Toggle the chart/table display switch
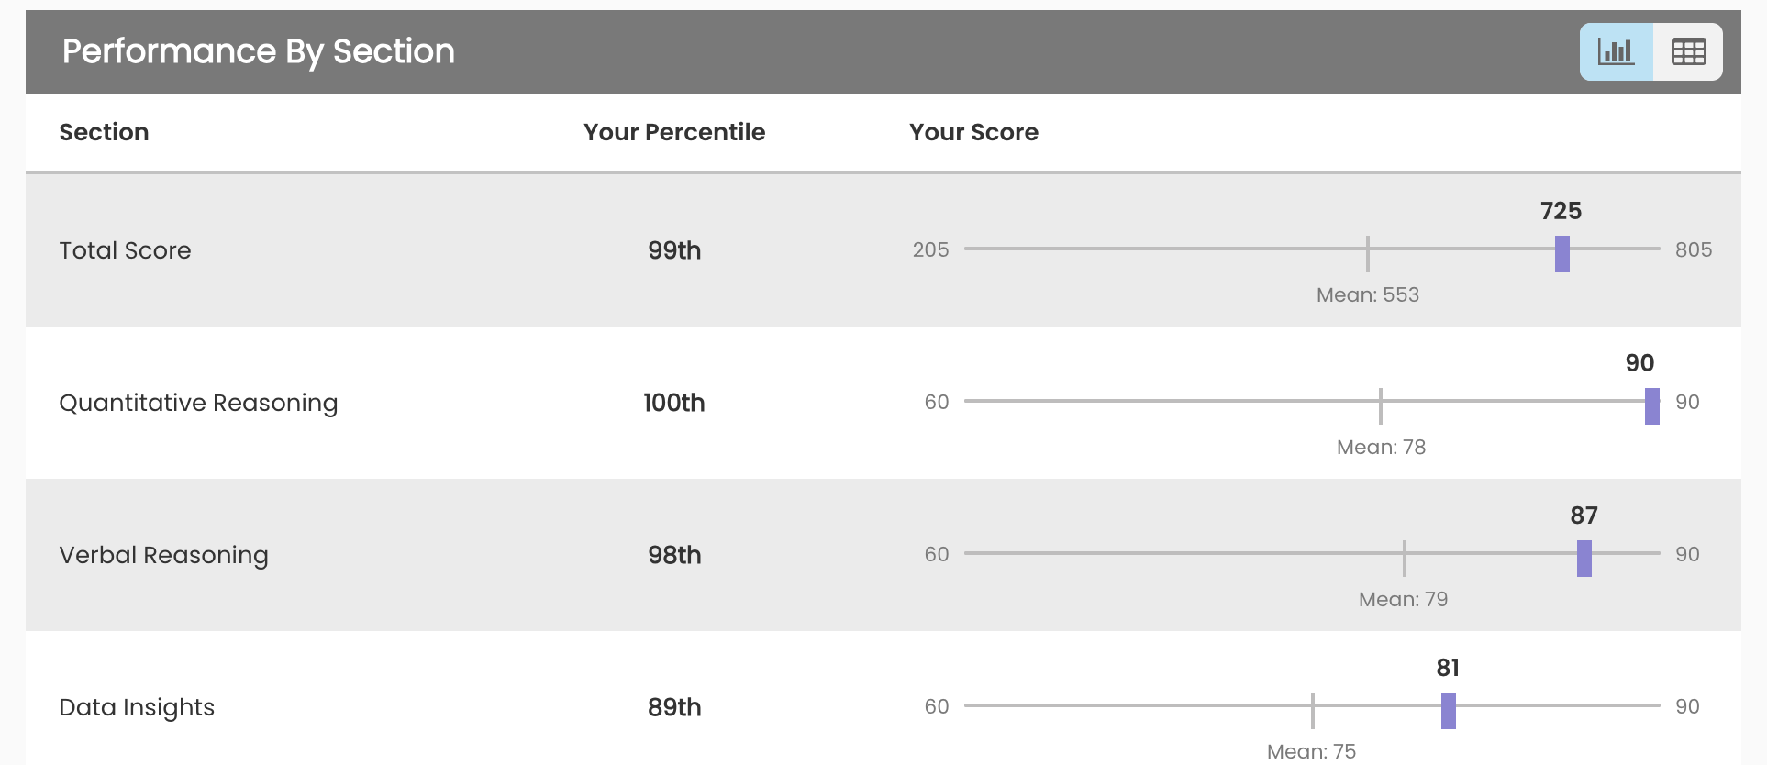 point(1650,51)
